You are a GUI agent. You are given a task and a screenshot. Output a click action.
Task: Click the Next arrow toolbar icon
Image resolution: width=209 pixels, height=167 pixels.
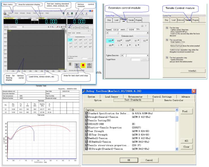click(x=87, y=13)
